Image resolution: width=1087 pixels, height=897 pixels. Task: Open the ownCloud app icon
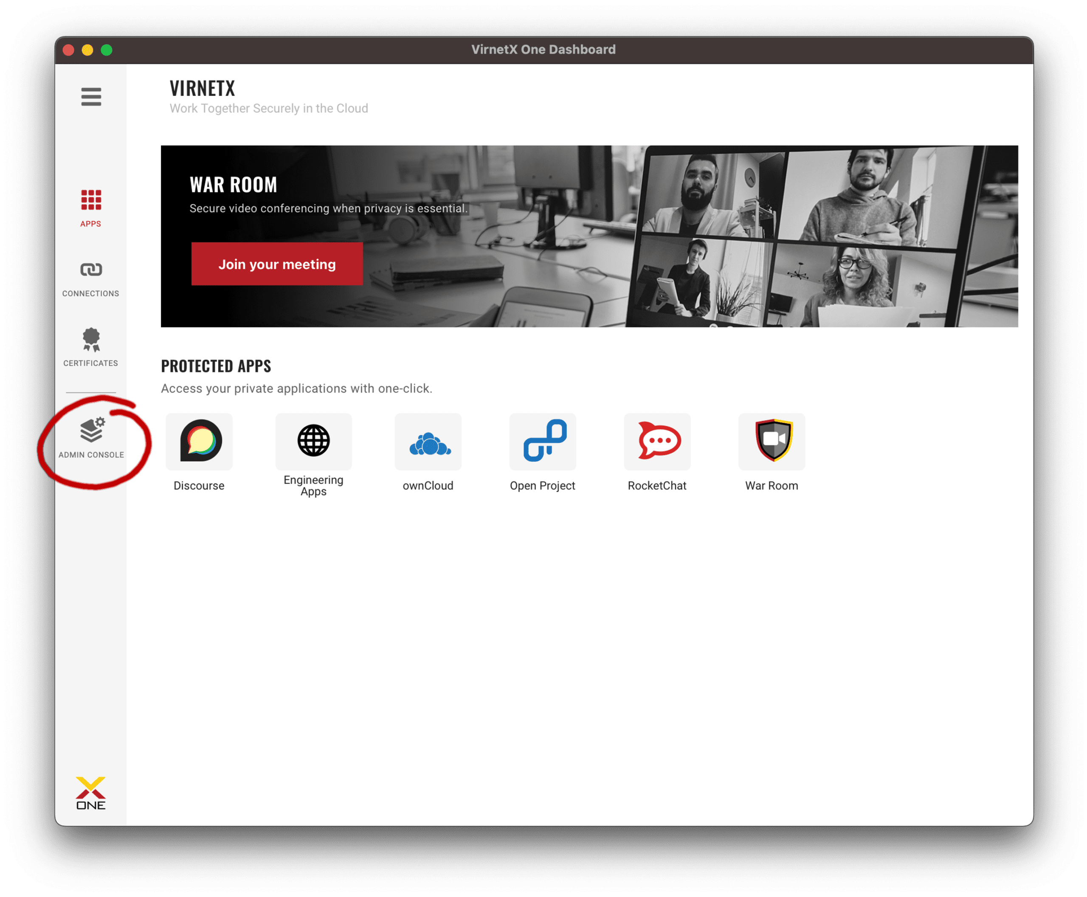[x=428, y=442]
